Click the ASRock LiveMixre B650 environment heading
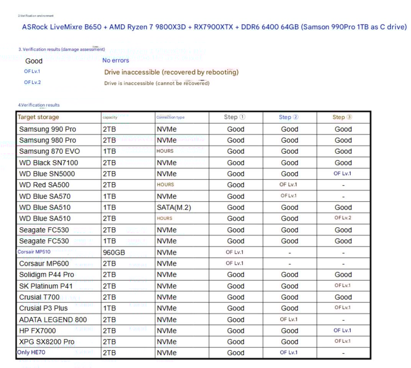Screen dimensions: 411x368 pos(214,27)
